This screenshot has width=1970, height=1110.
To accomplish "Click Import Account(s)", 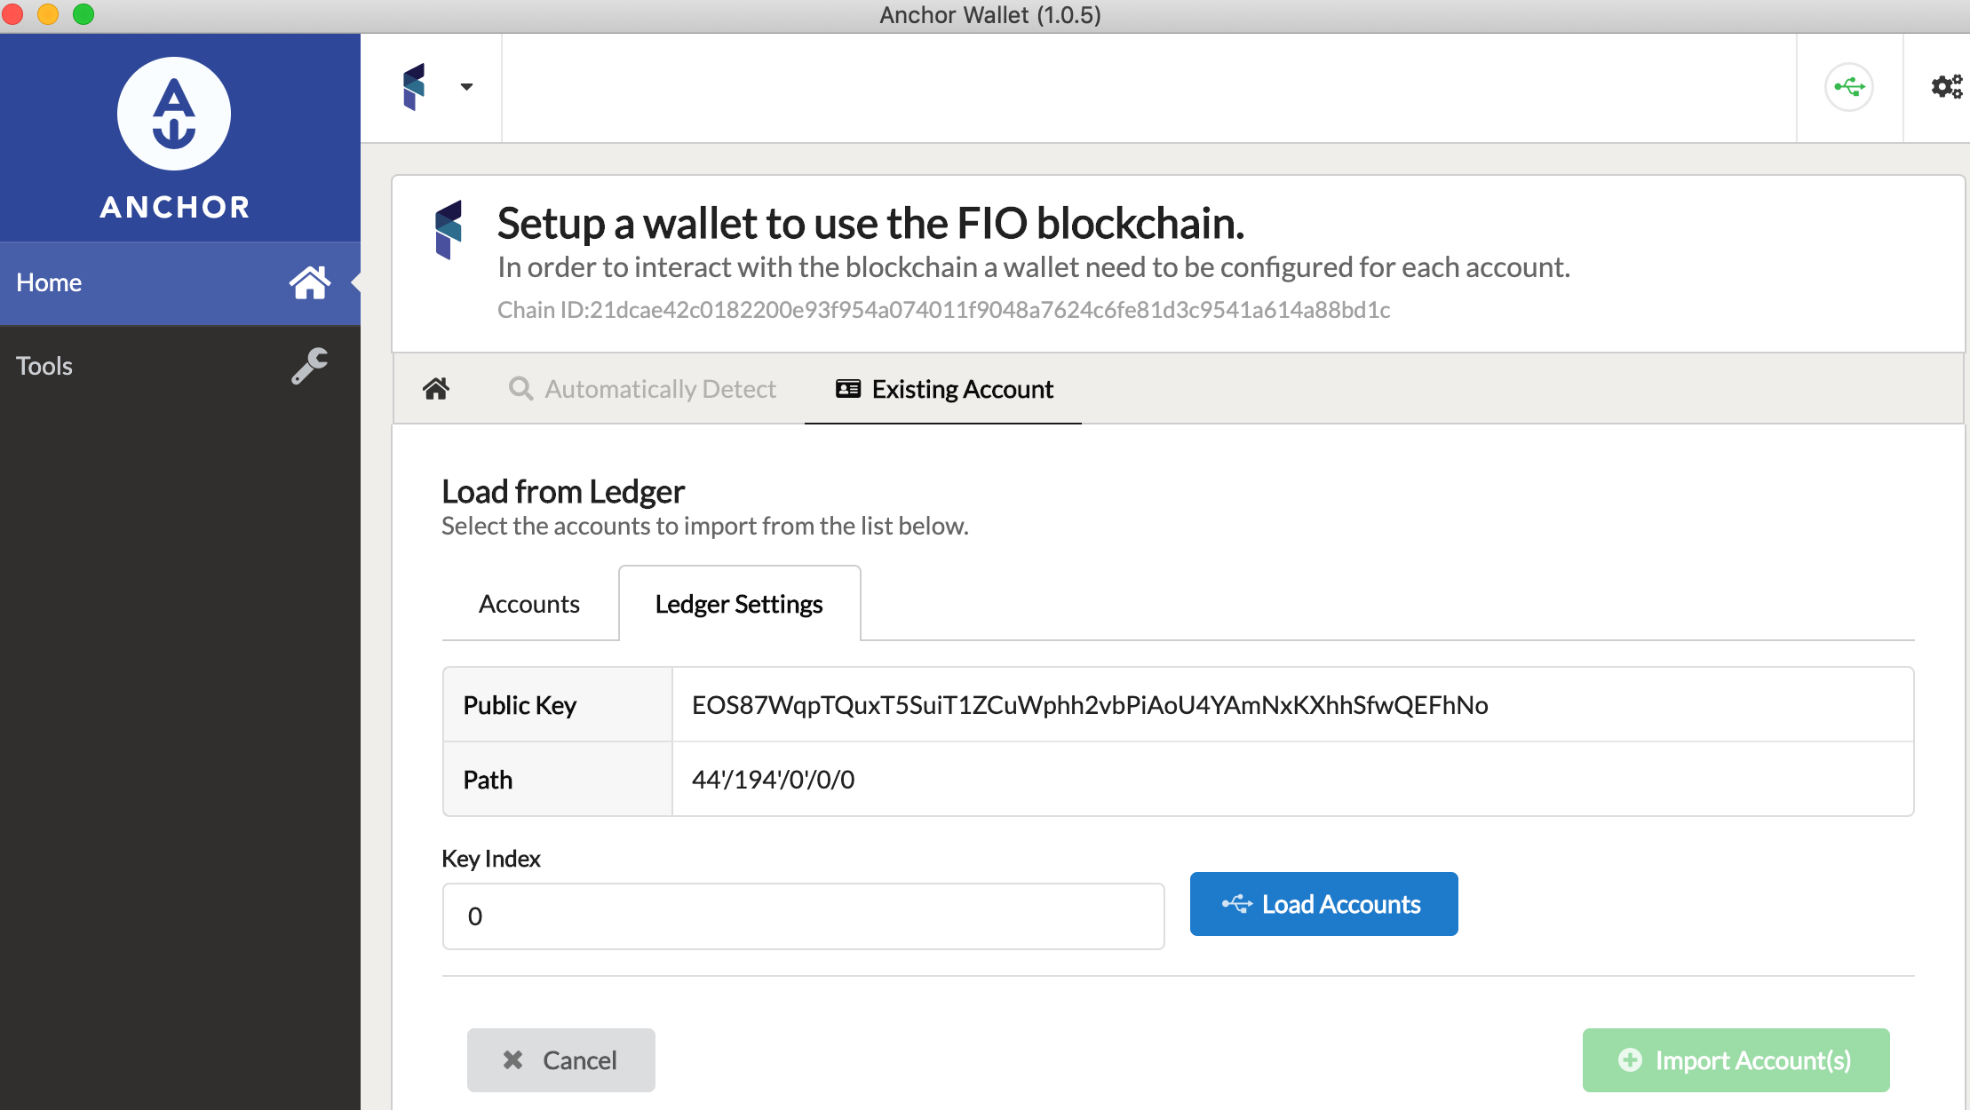I will pos(1735,1059).
